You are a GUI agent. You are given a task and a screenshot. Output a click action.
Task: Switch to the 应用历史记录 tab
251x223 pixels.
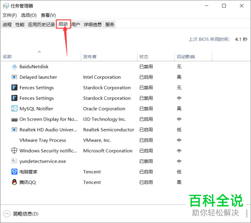(x=41, y=25)
